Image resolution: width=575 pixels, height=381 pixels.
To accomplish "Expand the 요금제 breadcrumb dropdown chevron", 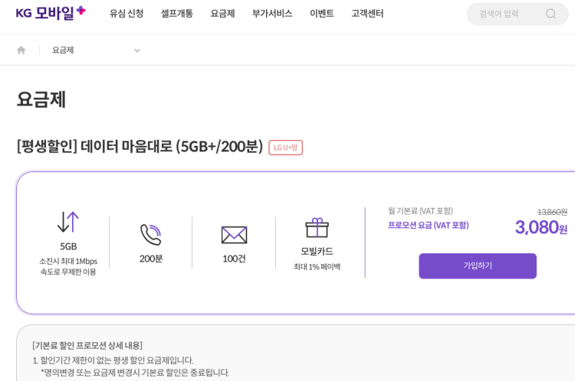I will [137, 50].
